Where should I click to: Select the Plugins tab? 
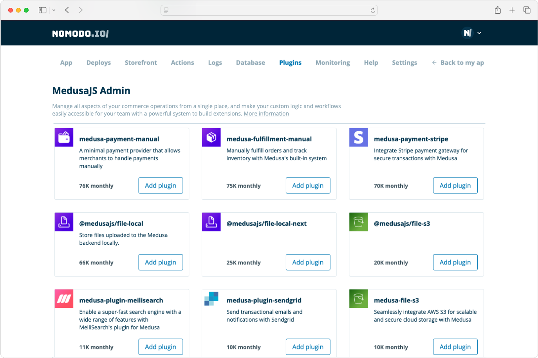click(290, 63)
